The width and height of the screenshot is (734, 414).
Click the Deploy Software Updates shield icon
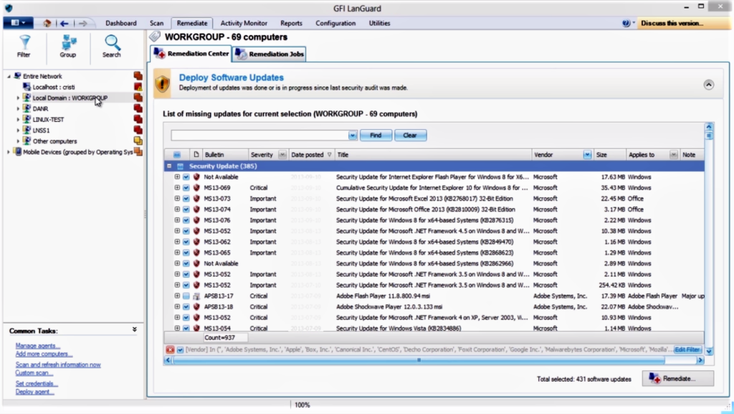click(163, 83)
